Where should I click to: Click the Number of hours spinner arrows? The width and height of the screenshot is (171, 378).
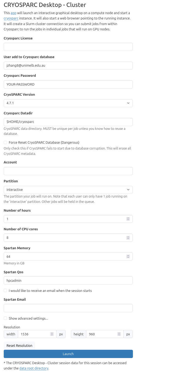pos(128,219)
